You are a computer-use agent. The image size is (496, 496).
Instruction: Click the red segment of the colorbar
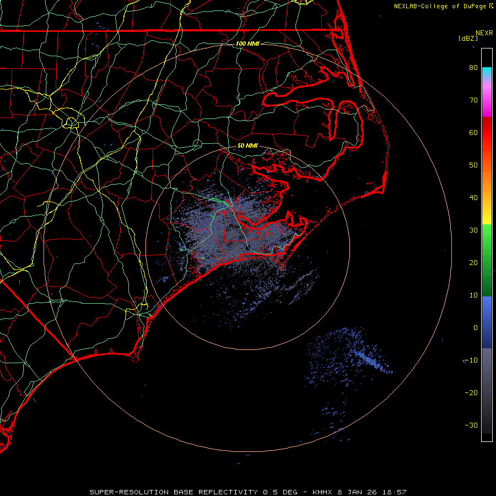tap(487, 133)
